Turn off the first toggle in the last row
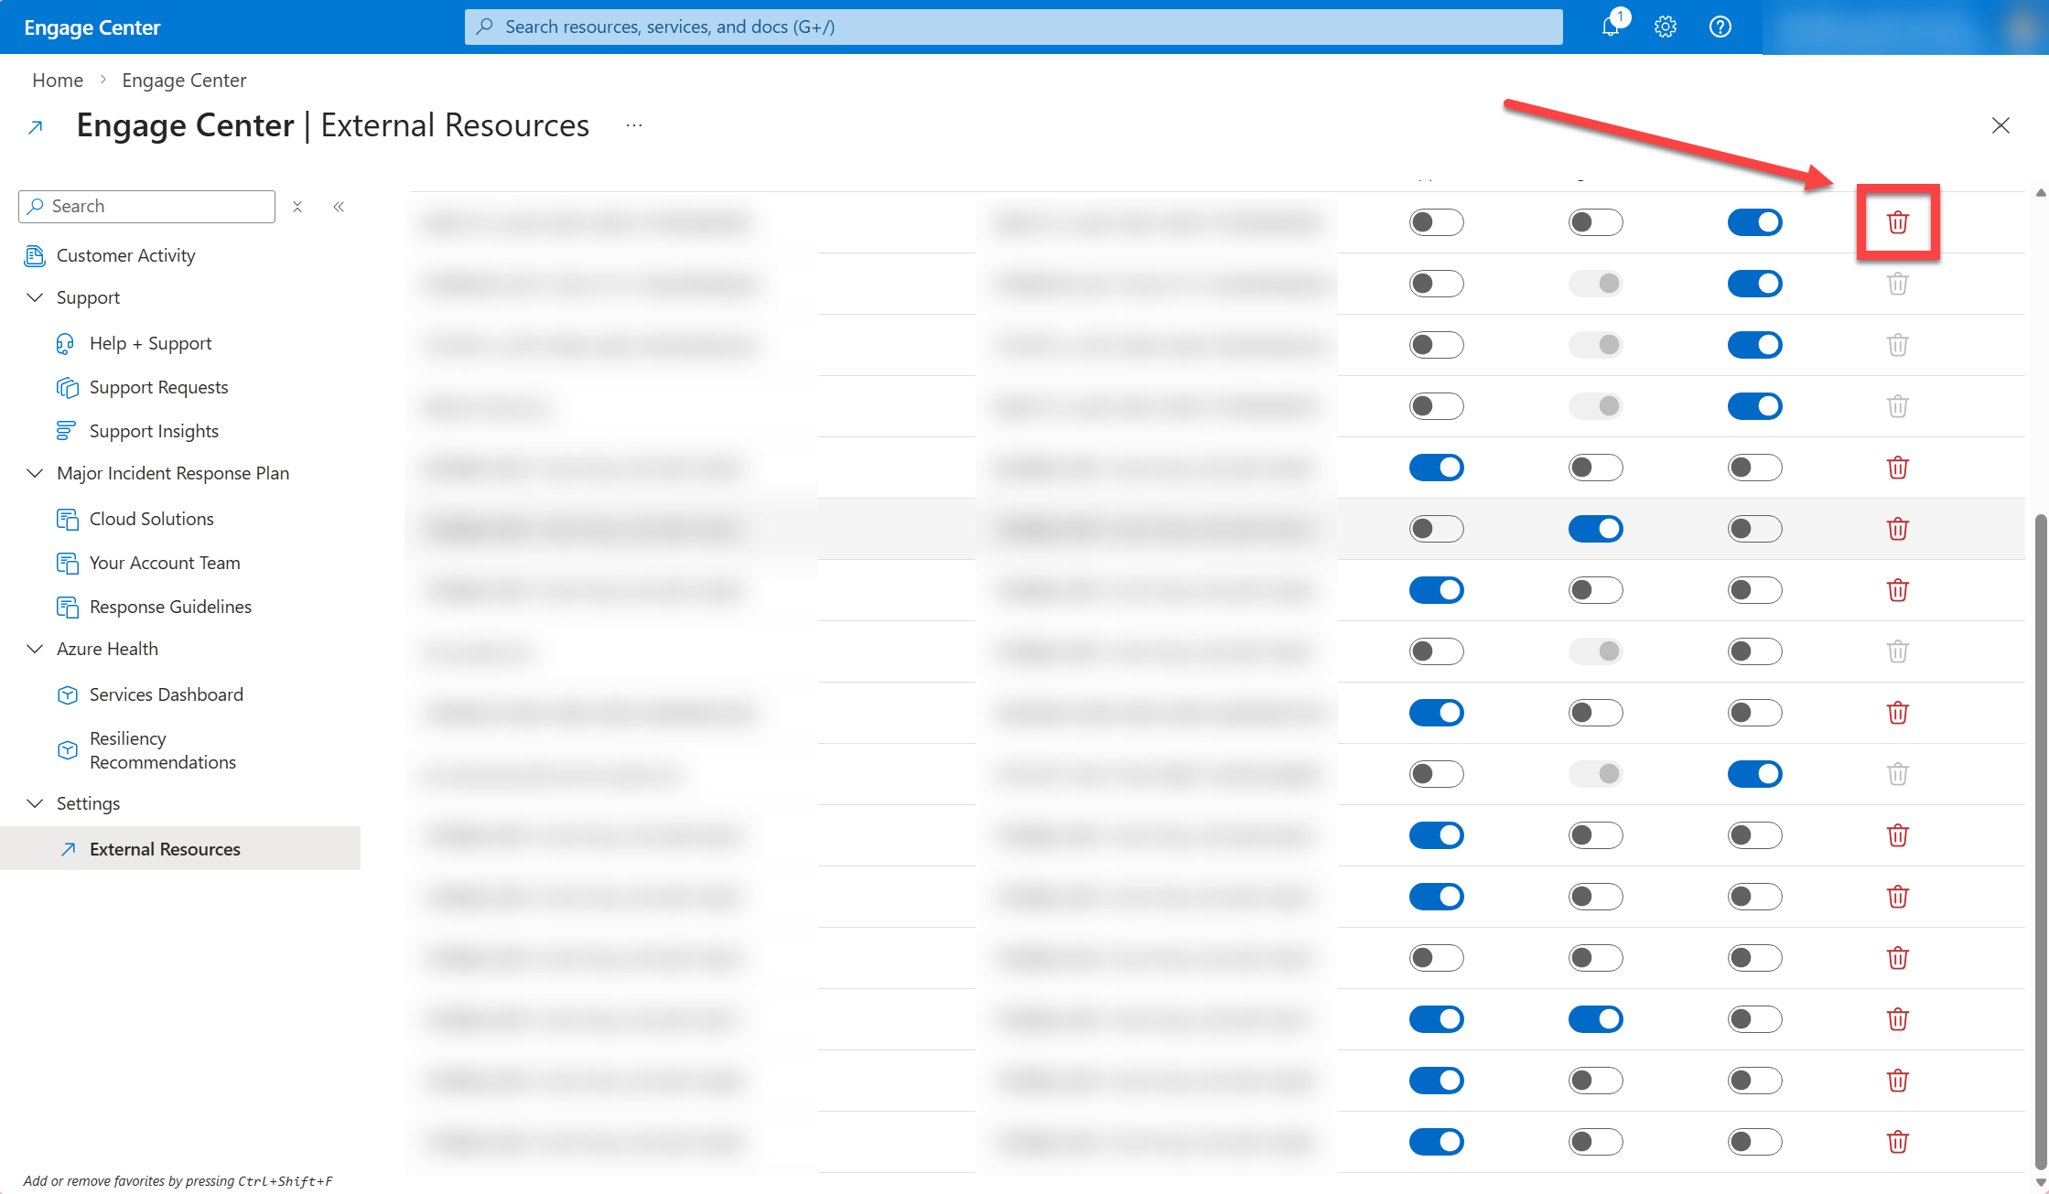The height and width of the screenshot is (1194, 2049). click(1437, 1142)
